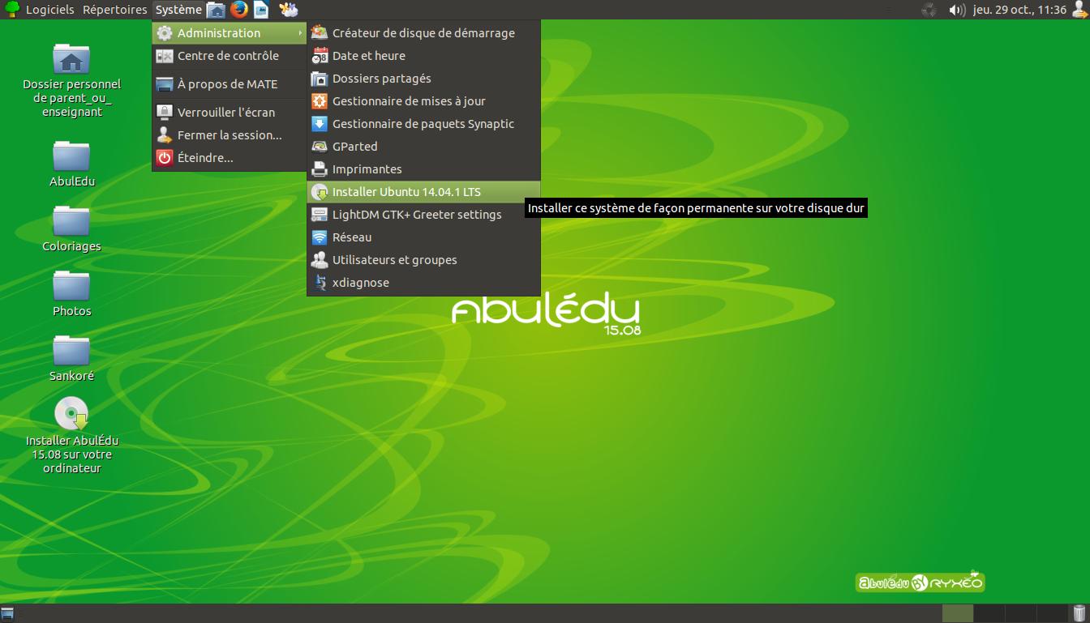Viewport: 1090px width, 623px height.
Task: Open the Logiciels applications menu
Action: [x=49, y=10]
